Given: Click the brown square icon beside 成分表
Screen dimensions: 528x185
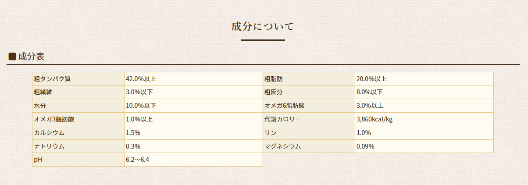Looking at the screenshot, I should point(12,57).
